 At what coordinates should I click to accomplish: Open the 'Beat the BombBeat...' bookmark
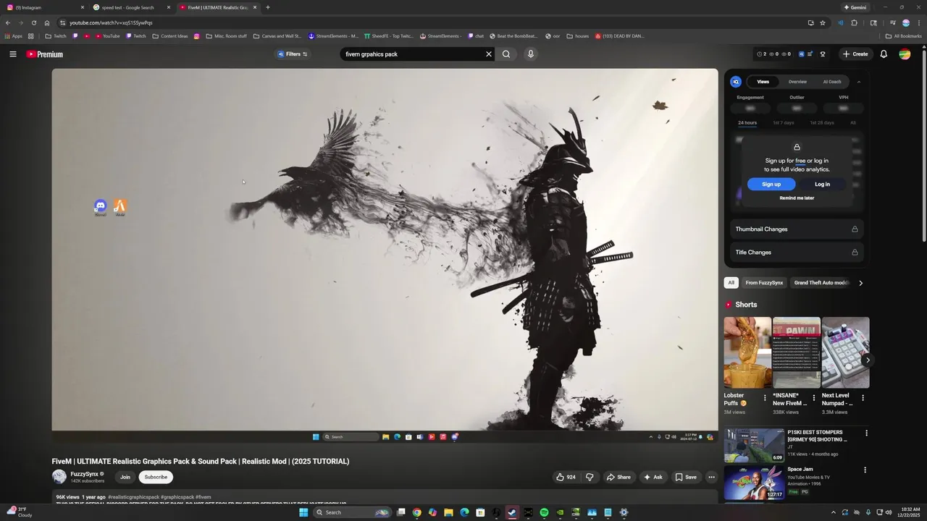513,35
